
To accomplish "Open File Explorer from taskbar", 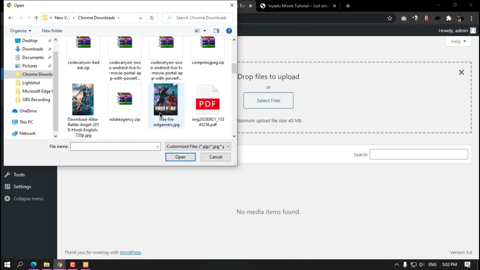I will [x=46, y=264].
